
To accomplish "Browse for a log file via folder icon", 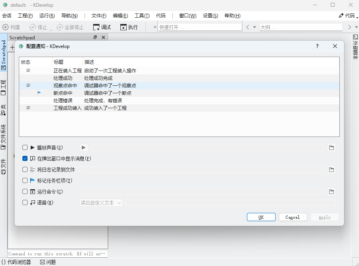I will pos(331,170).
